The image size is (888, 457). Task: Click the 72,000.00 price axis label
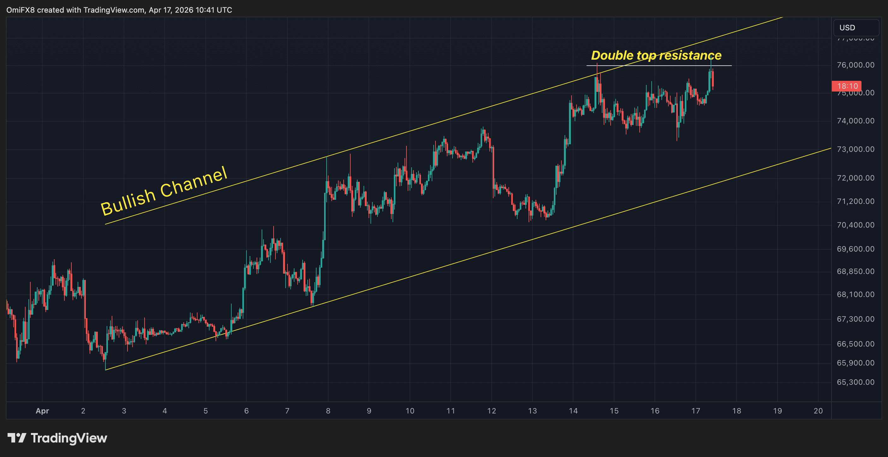pyautogui.click(x=855, y=178)
